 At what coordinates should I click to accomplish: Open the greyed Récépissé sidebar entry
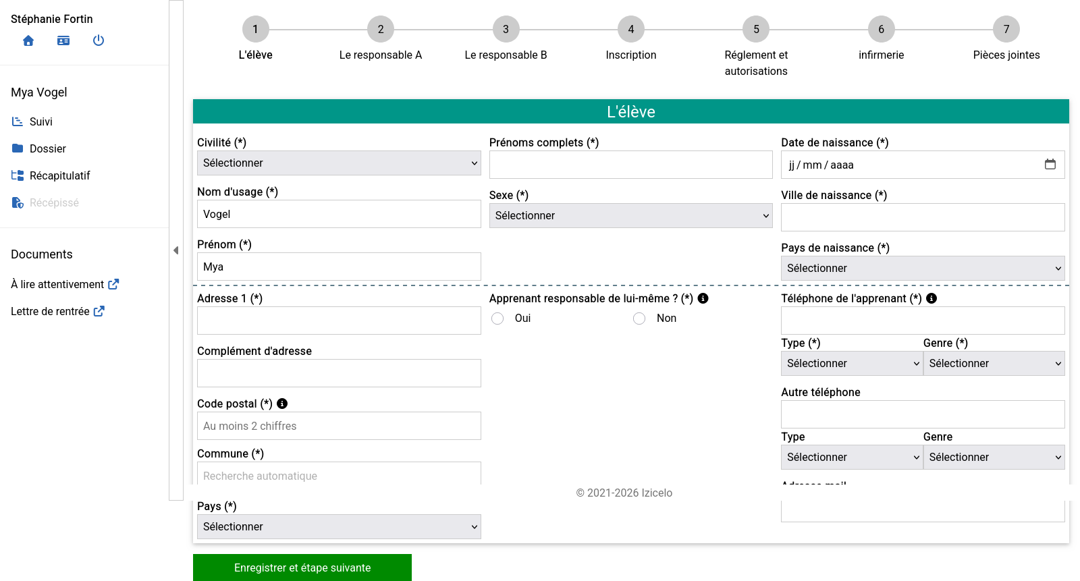click(x=54, y=202)
